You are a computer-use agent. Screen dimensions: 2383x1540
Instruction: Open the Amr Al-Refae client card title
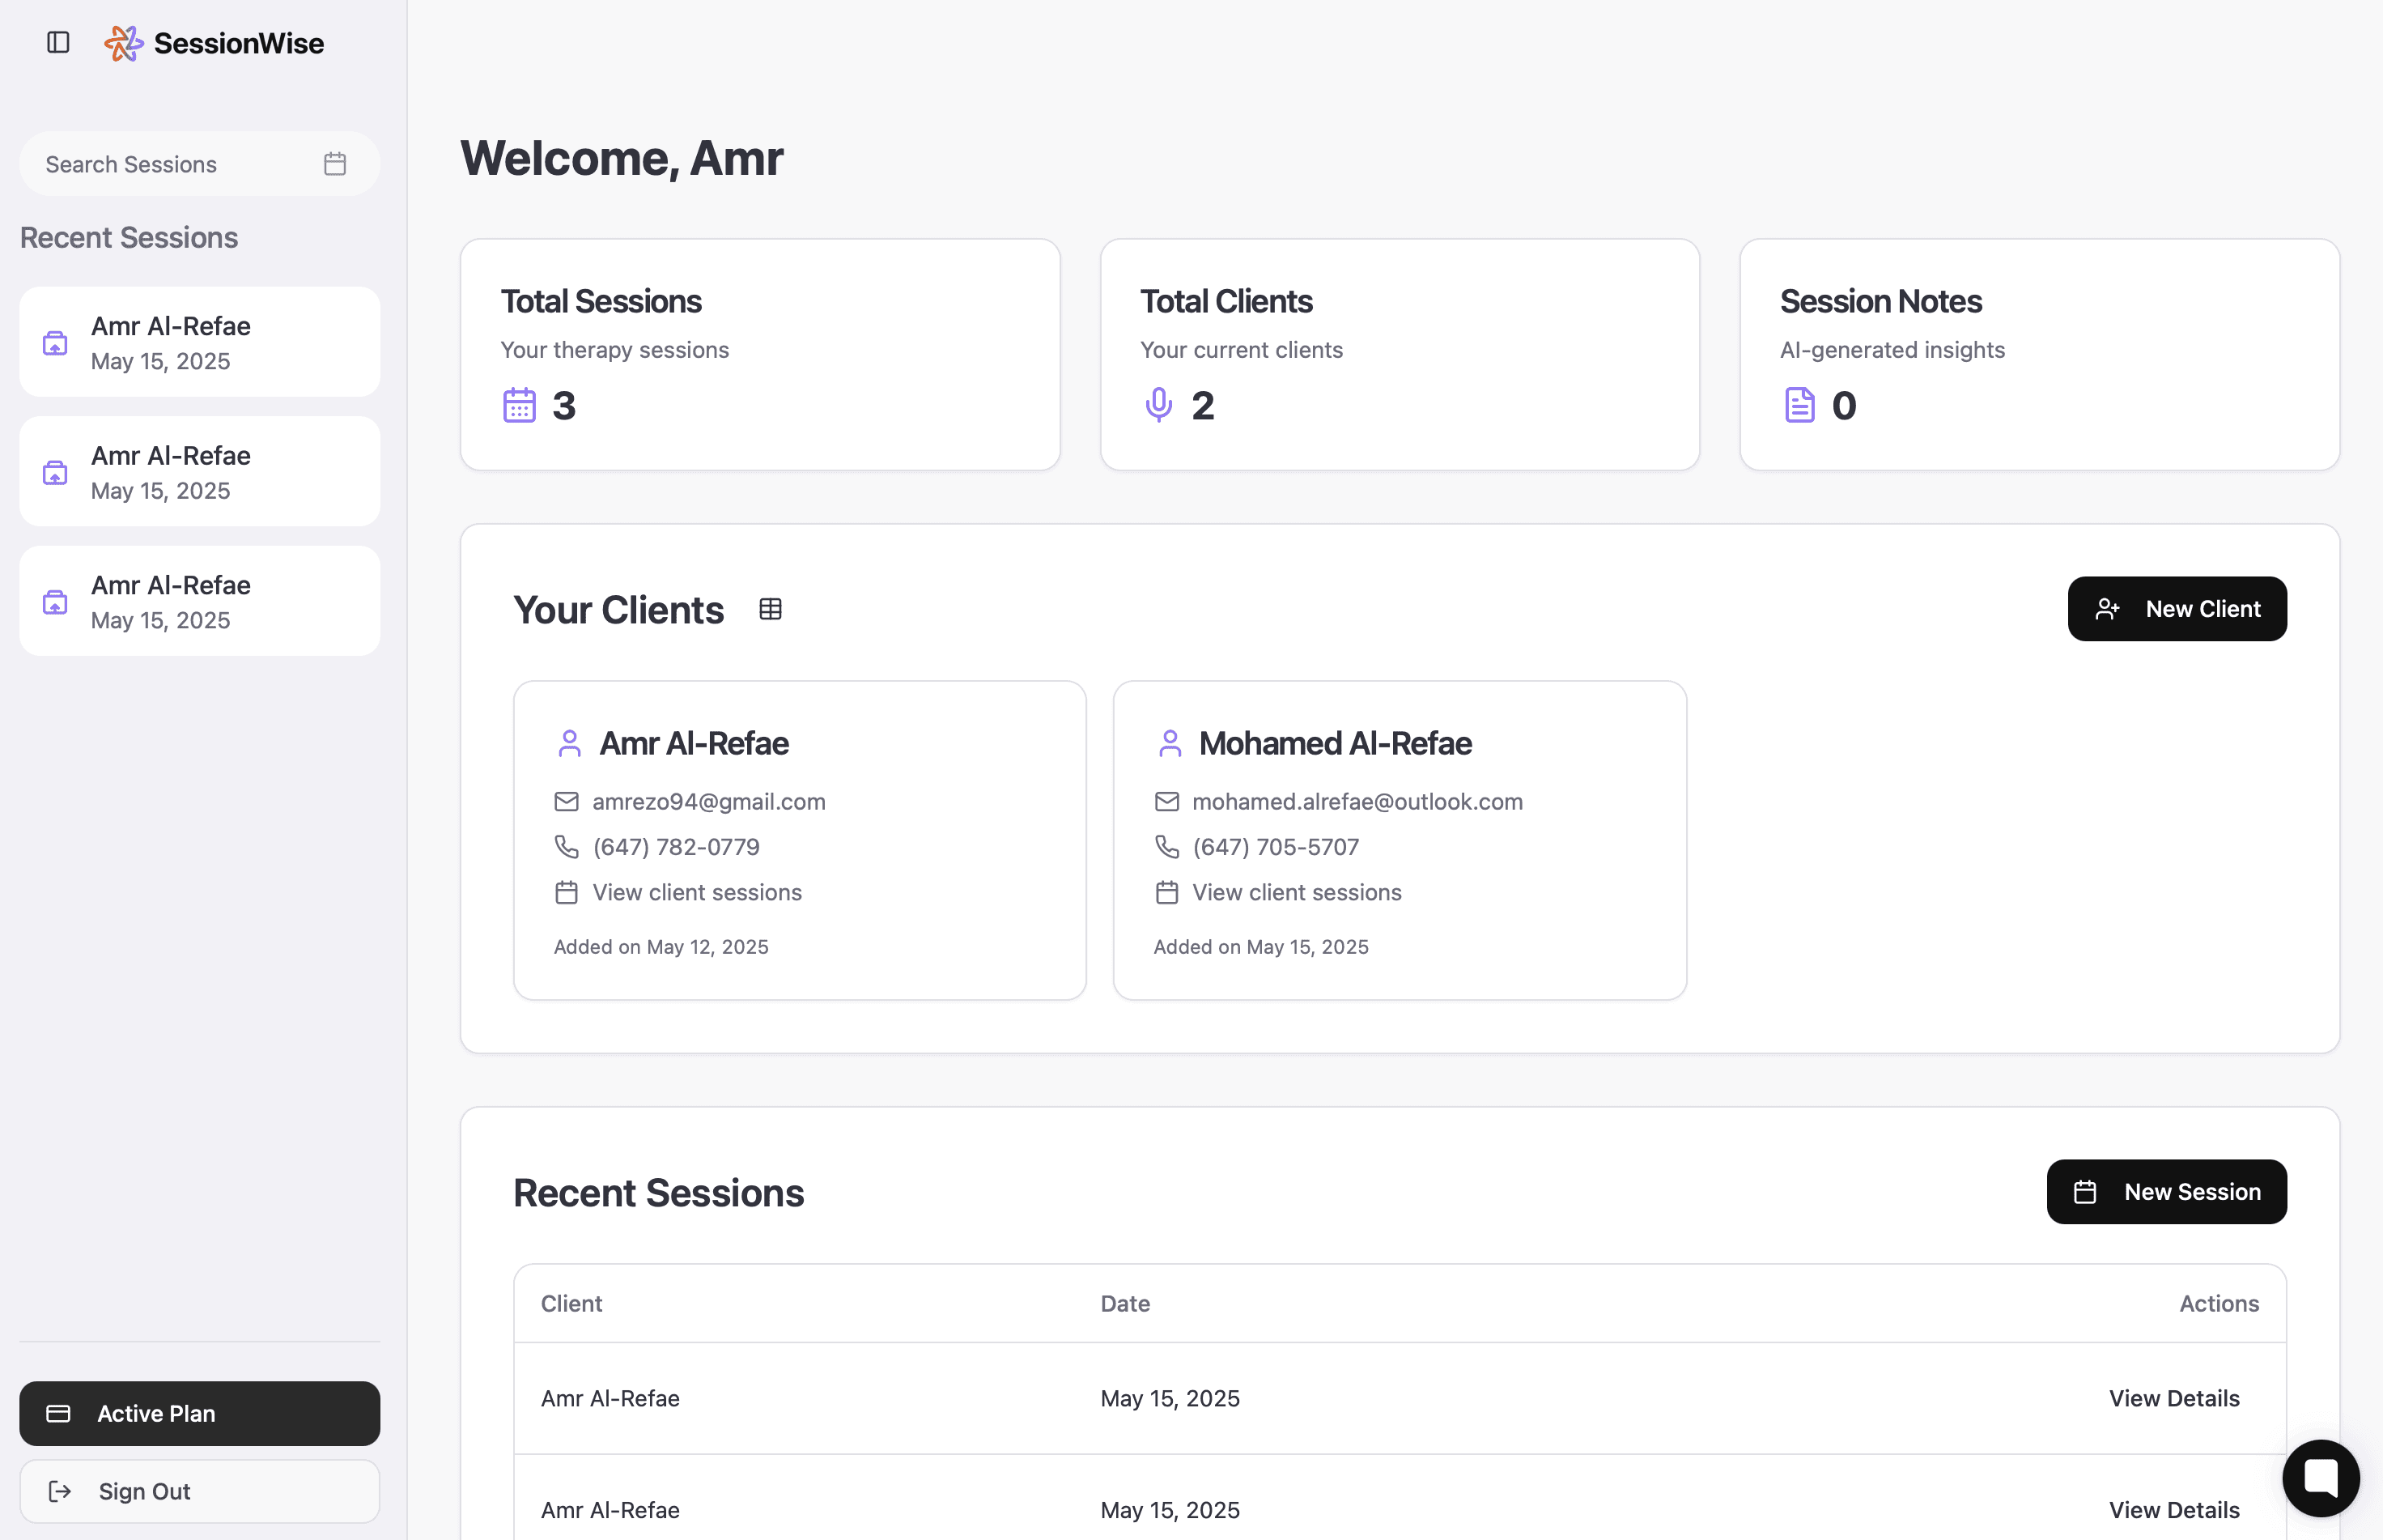(694, 744)
